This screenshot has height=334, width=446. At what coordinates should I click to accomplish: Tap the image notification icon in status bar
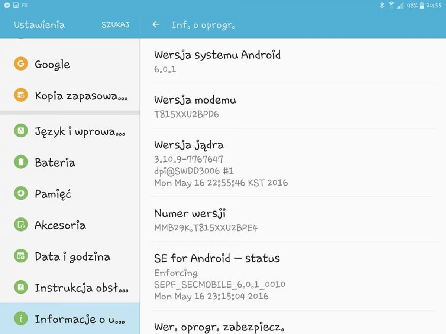click(16, 5)
